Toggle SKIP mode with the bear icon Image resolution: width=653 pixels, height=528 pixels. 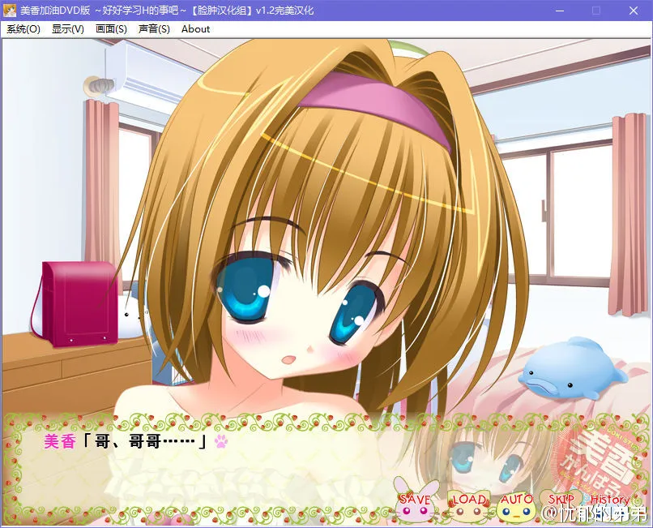(561, 504)
